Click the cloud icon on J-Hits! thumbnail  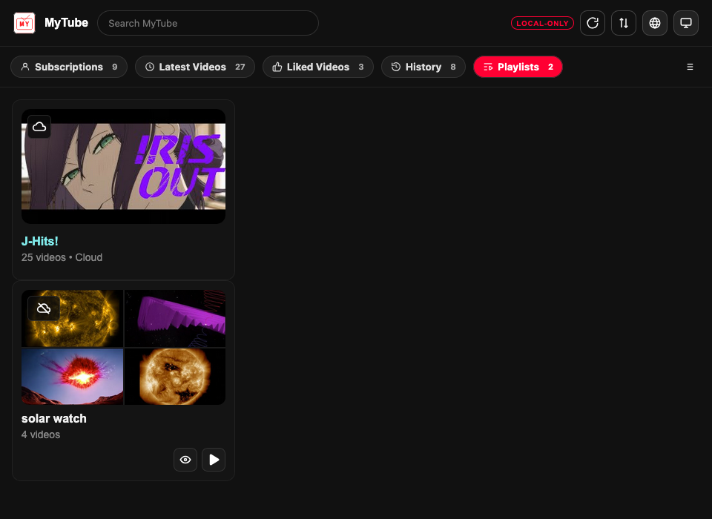coord(39,126)
